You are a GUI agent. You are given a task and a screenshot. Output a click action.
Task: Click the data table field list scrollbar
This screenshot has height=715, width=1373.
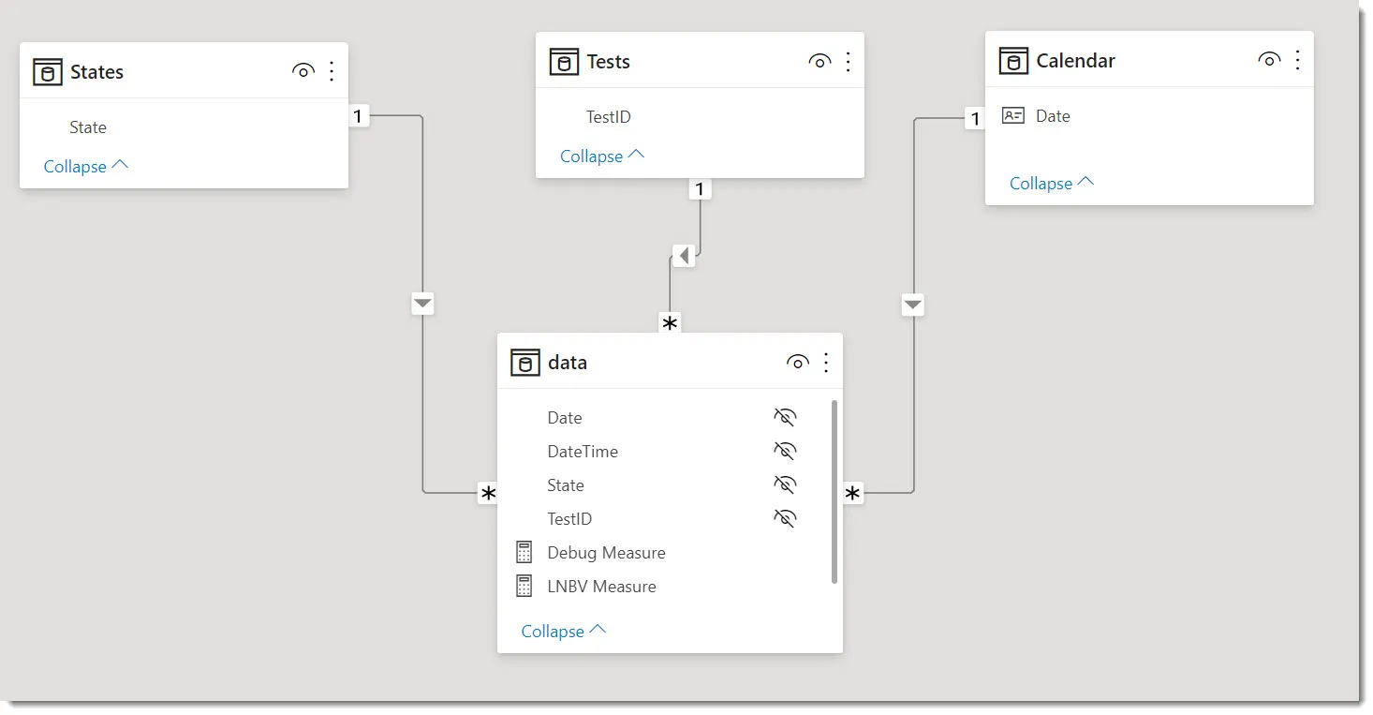point(834,492)
